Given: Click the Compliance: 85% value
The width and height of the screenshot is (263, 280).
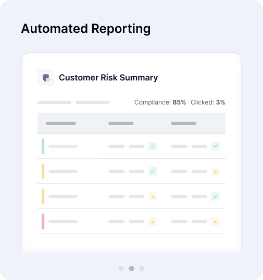Looking at the screenshot, I should coord(160,102).
